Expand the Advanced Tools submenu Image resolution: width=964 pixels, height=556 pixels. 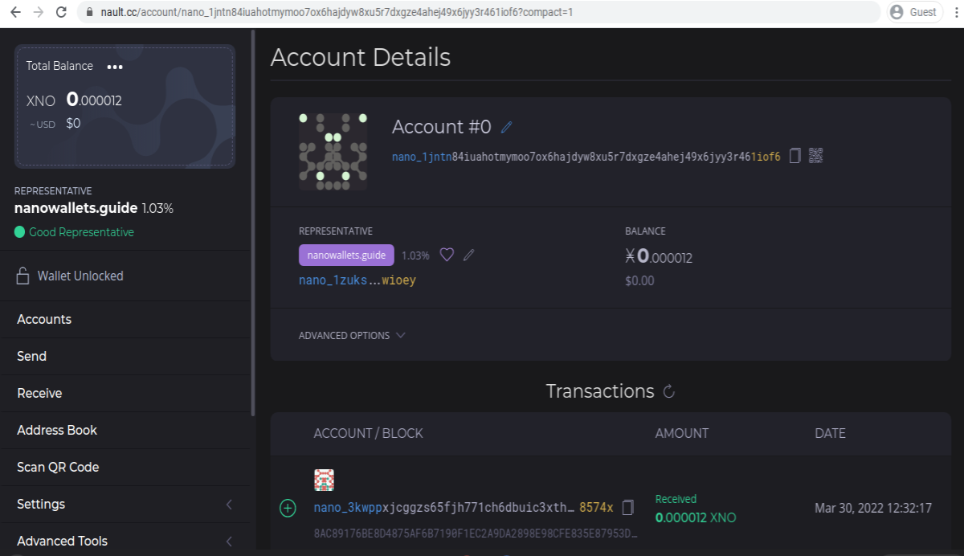tap(125, 542)
